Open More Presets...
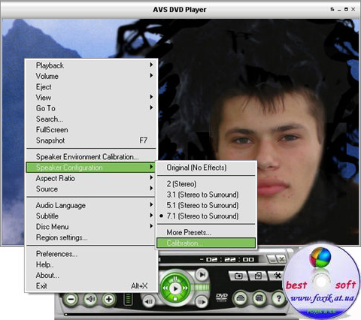The height and width of the screenshot is (320, 361). click(x=206, y=232)
